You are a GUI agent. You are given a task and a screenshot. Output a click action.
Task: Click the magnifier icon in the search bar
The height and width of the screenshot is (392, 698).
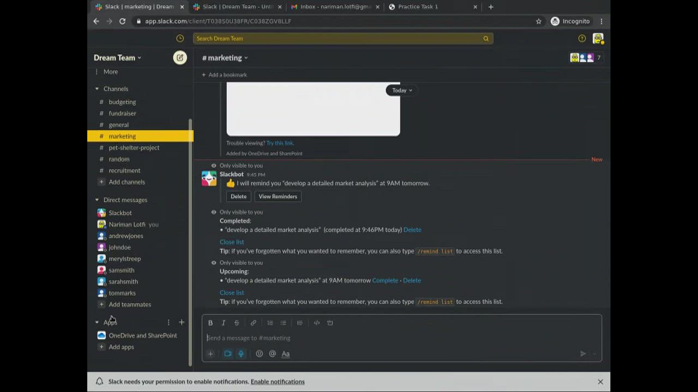tap(486, 39)
